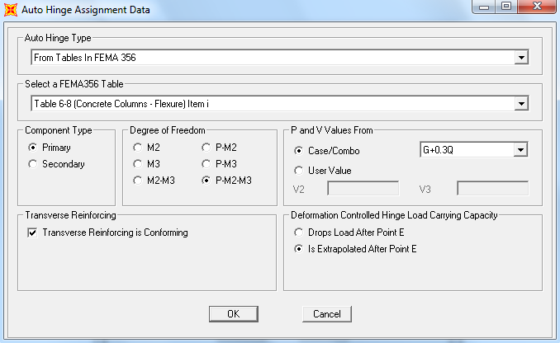Select Primary component type
The image size is (560, 343).
click(x=32, y=148)
